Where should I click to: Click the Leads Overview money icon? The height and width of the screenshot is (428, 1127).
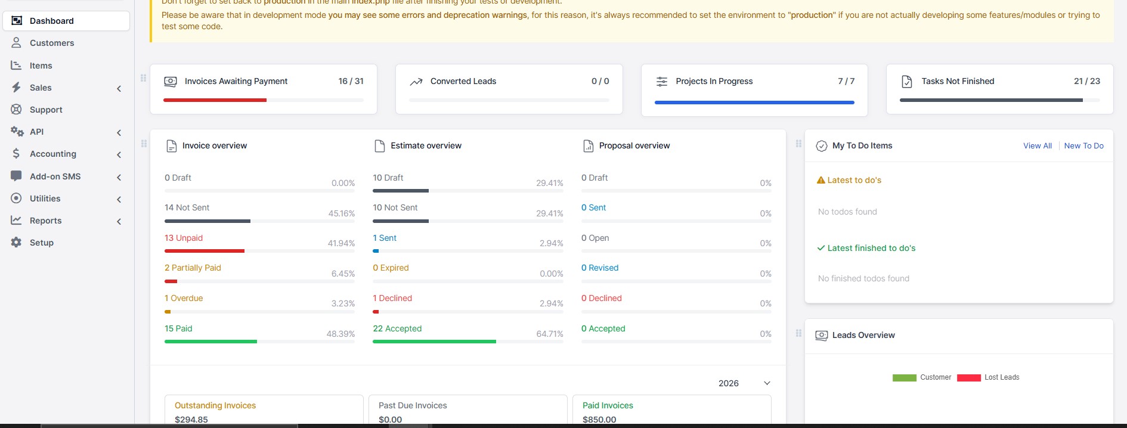[821, 335]
